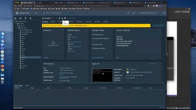The height and width of the screenshot is (110, 196).
Task: Click the Edit Settings toolbar icon
Action: tap(62, 18)
